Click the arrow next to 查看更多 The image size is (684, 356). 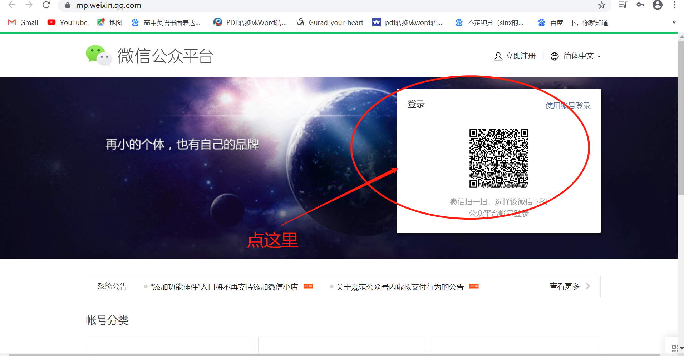click(588, 286)
